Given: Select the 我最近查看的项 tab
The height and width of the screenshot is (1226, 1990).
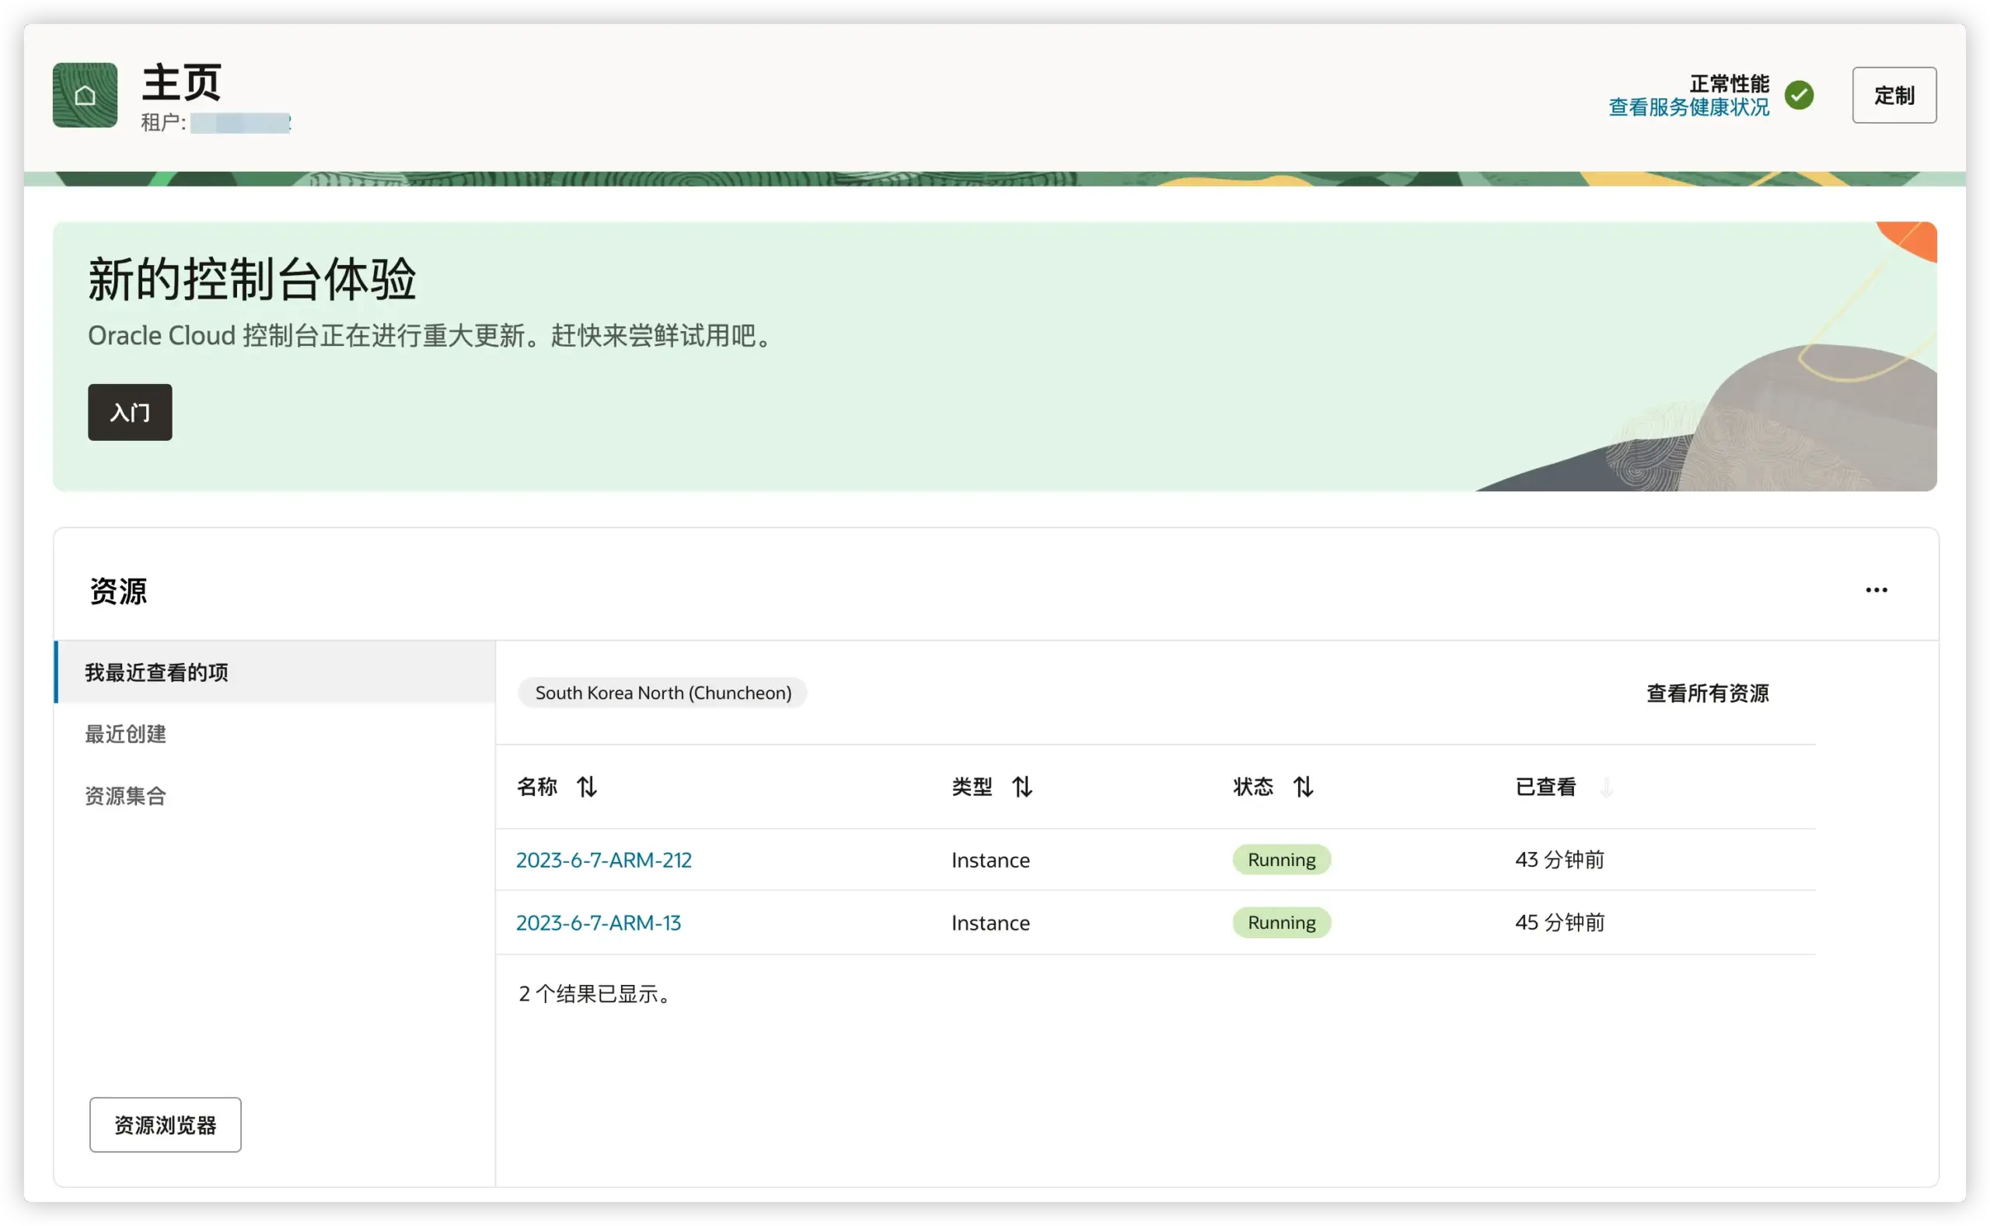Looking at the screenshot, I should pyautogui.click(x=155, y=672).
